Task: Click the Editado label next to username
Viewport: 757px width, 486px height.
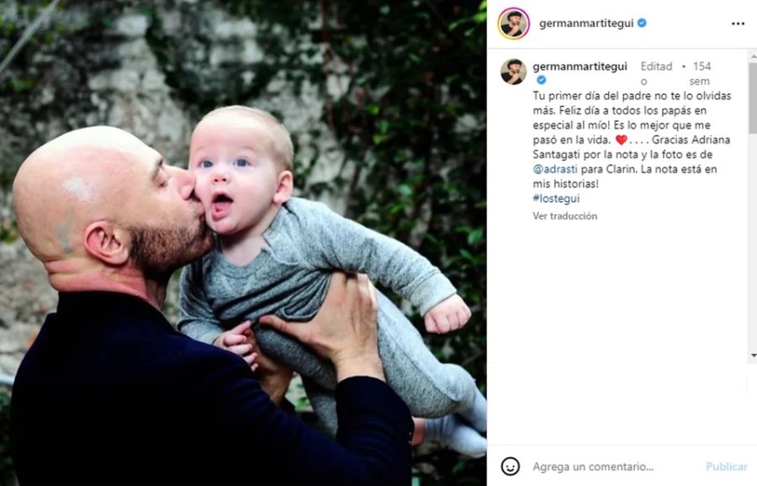Action: (656, 73)
